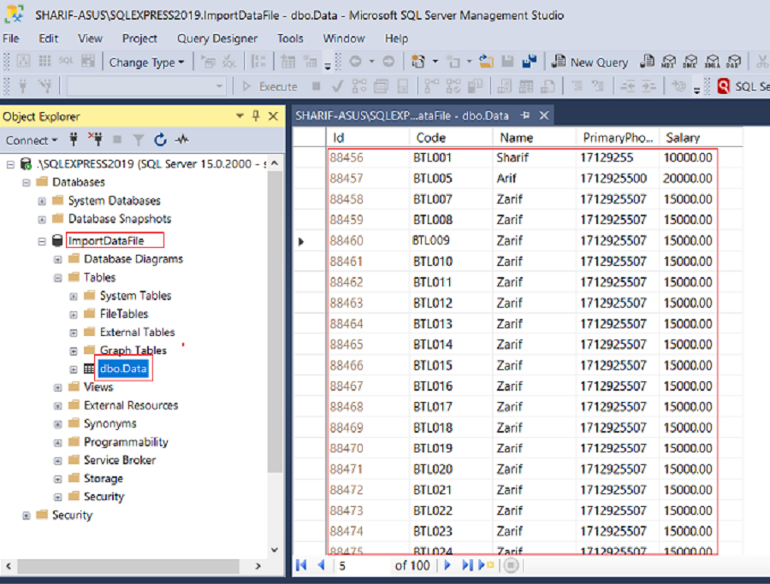770x584 pixels.
Task: Open the Query Designer menu
Action: tap(217, 38)
